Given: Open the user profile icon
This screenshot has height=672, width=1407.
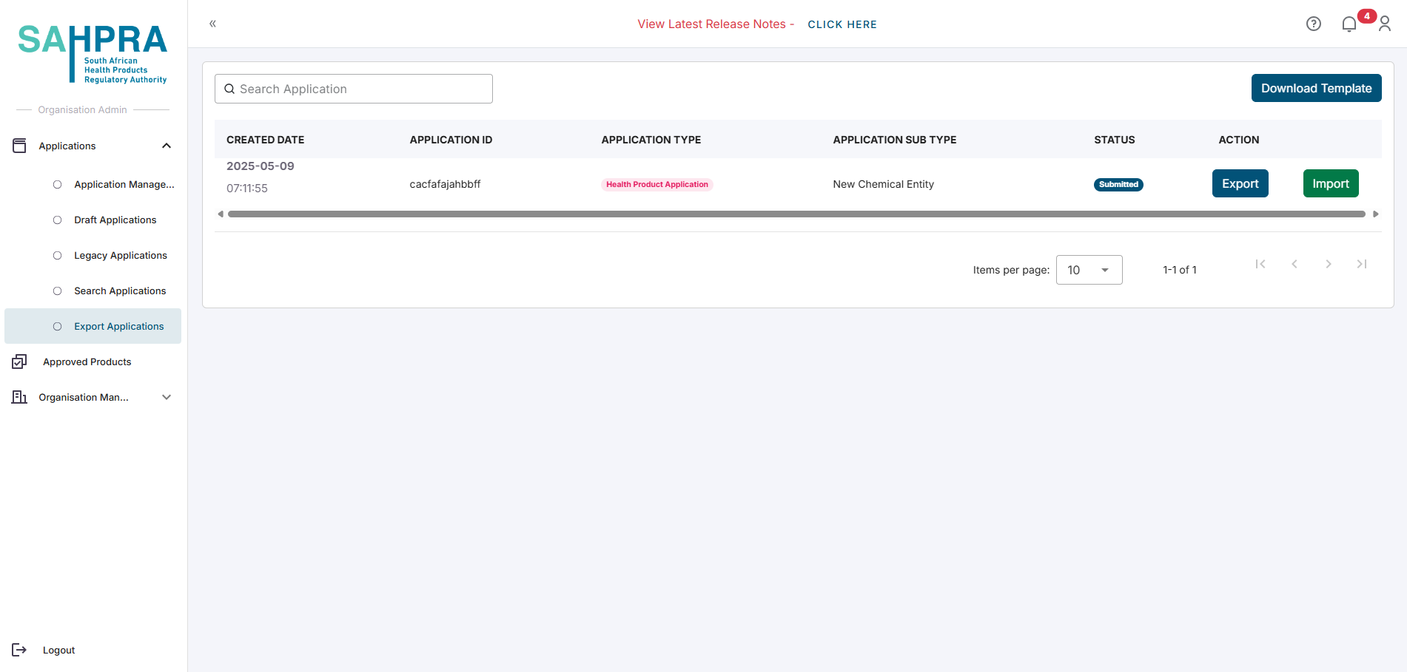Looking at the screenshot, I should (1385, 24).
